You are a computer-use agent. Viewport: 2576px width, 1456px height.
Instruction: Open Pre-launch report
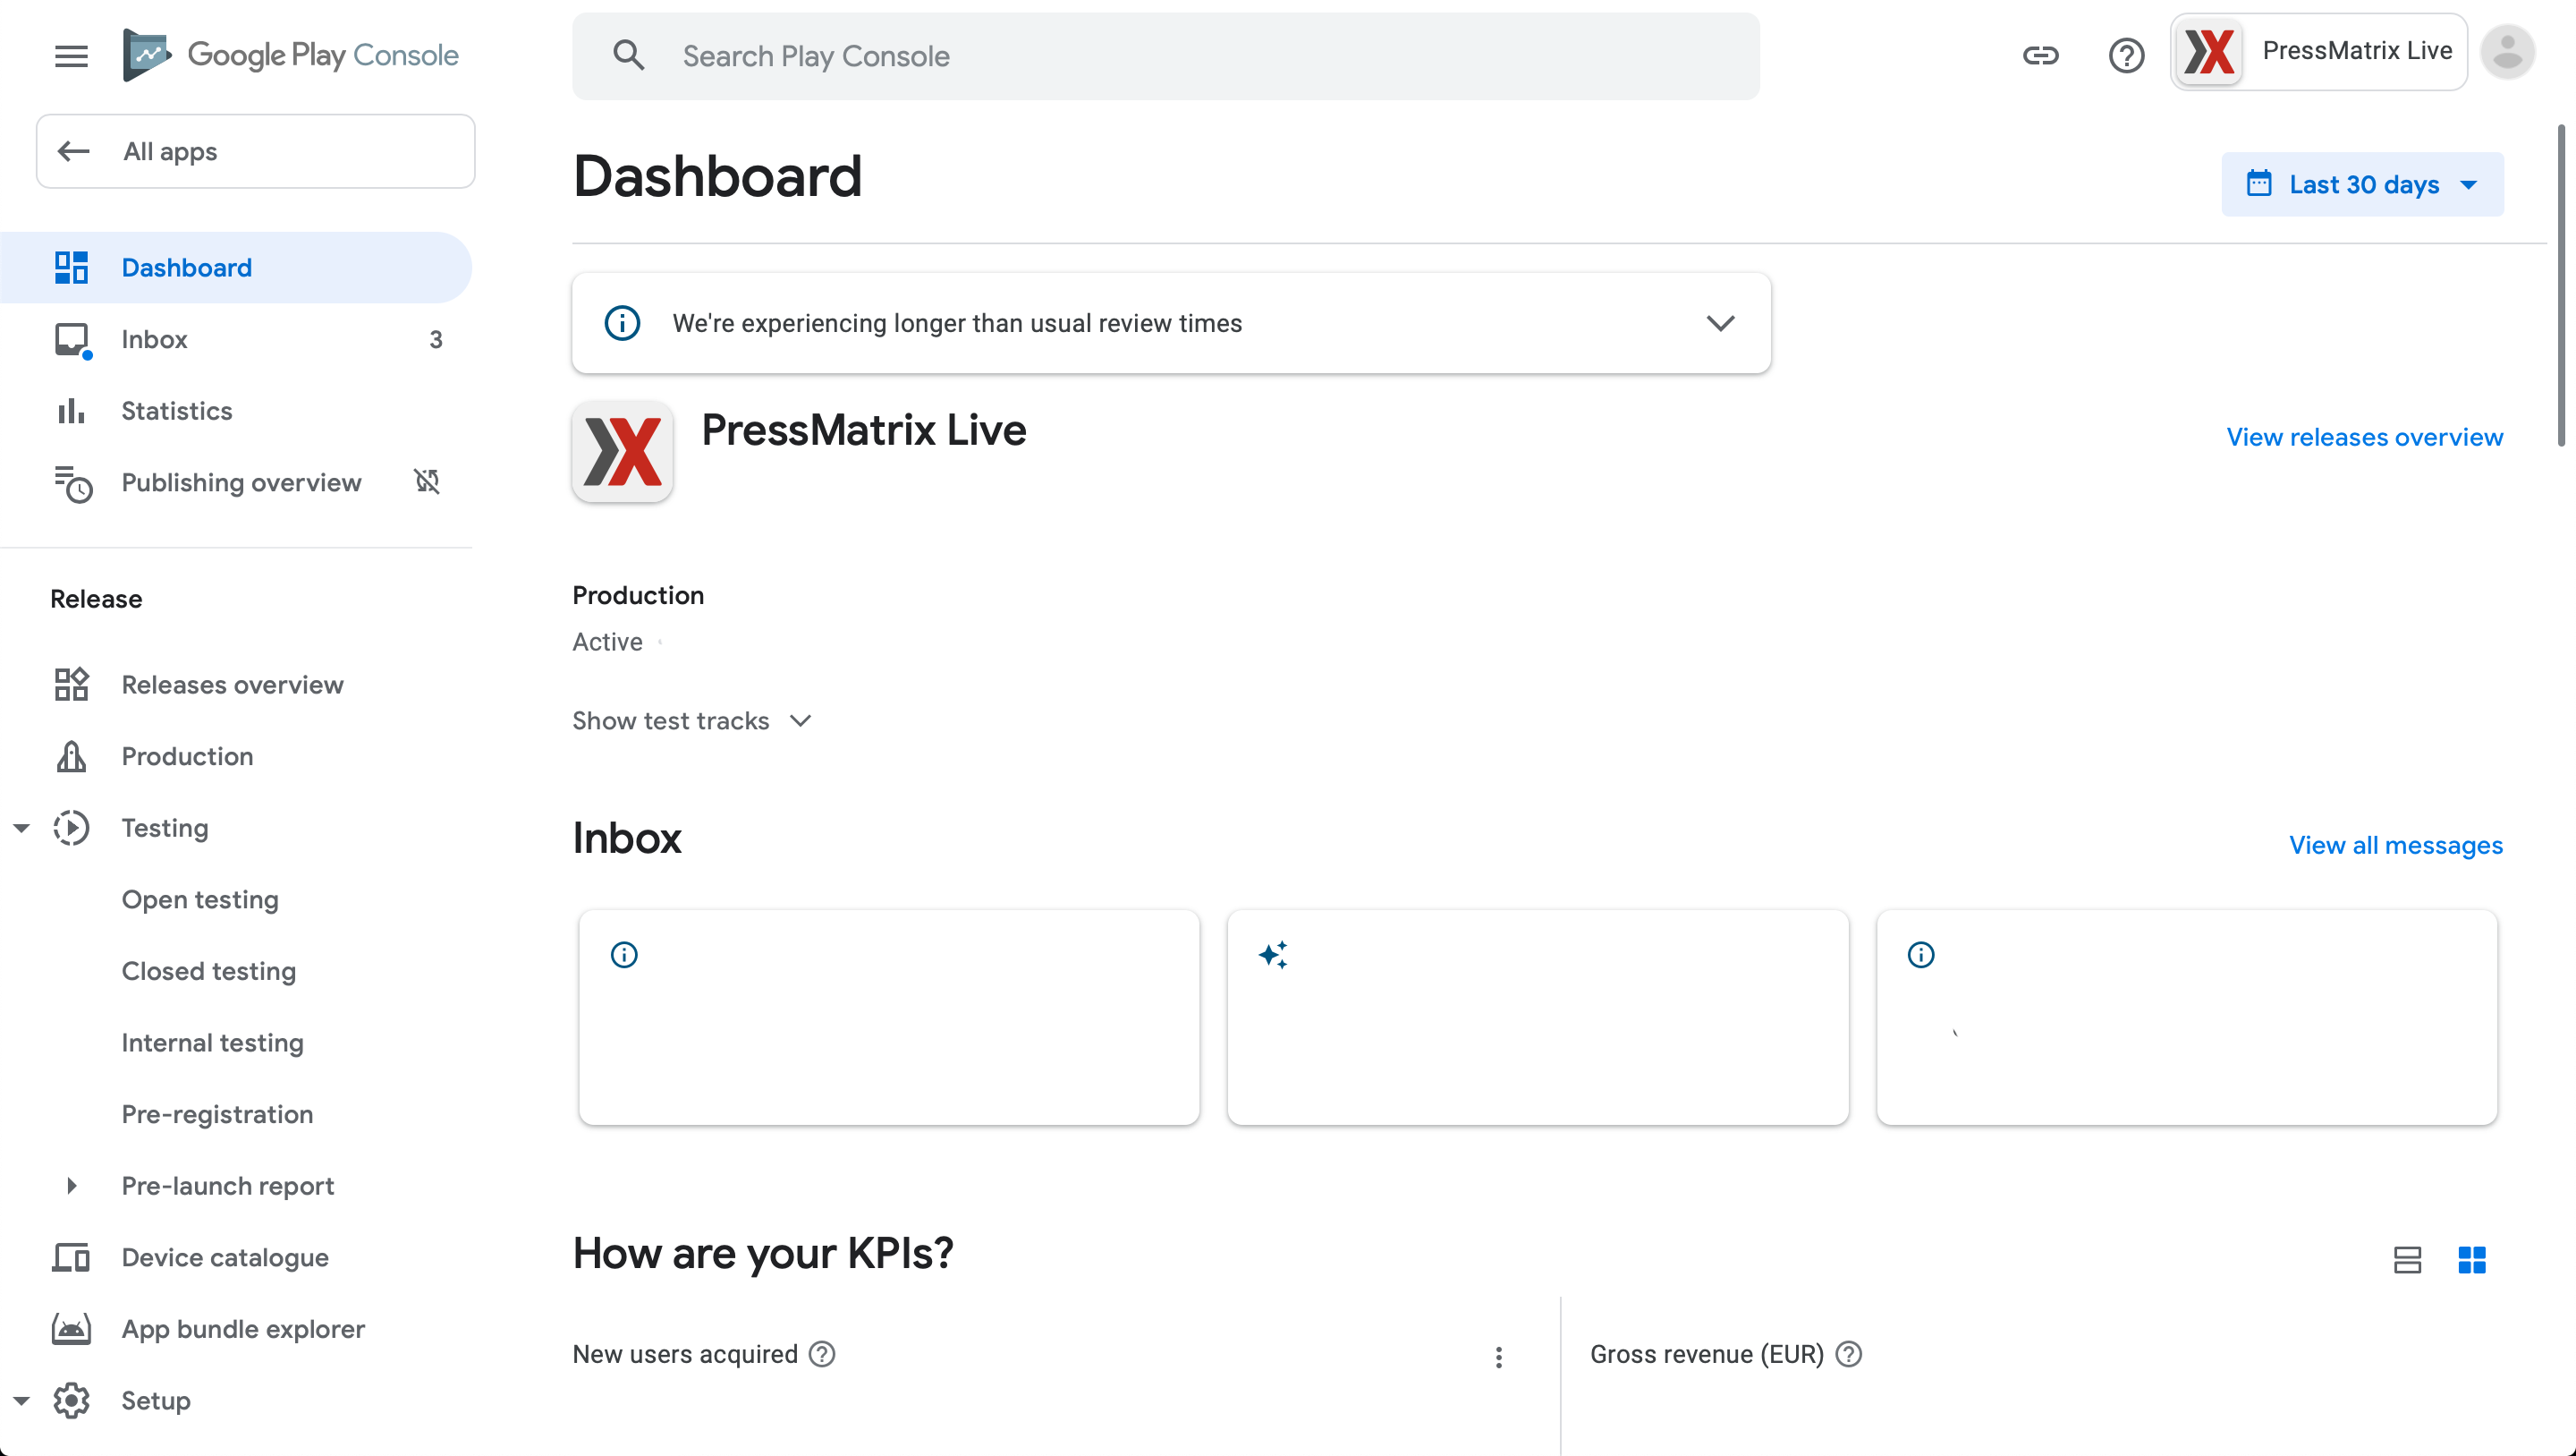227,1186
